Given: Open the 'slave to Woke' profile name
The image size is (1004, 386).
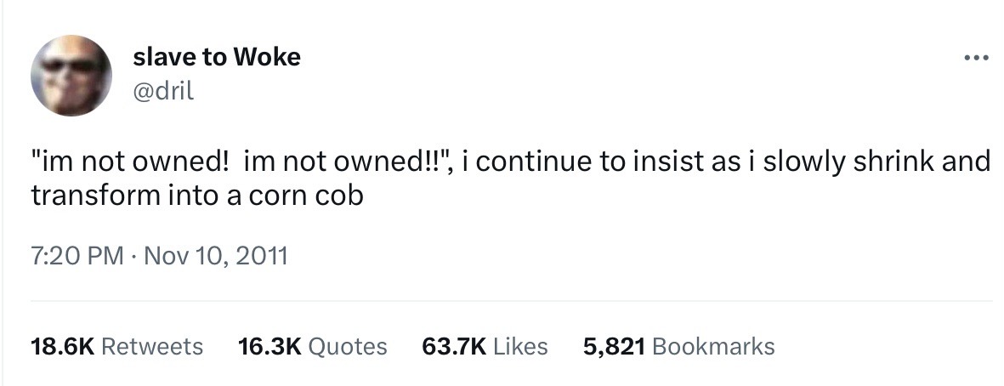Looking at the screenshot, I should pos(217,57).
